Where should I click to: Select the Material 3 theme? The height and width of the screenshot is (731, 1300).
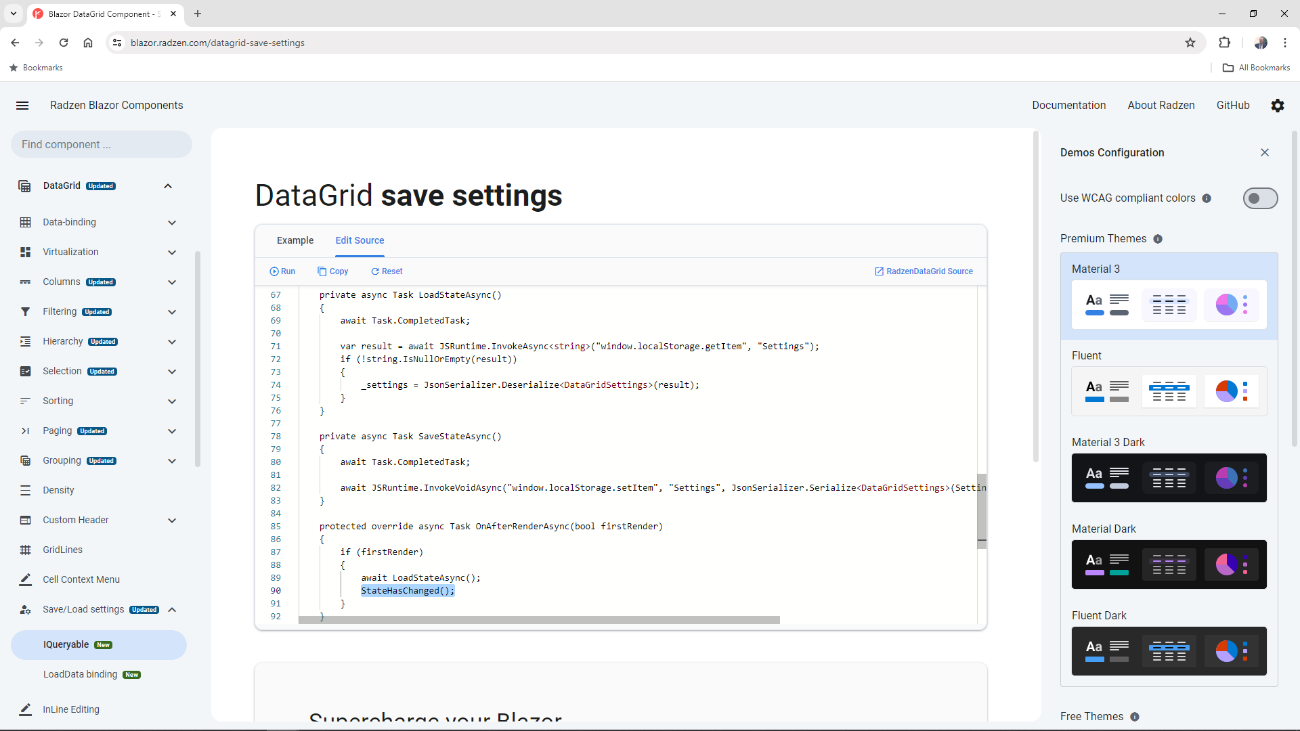[1169, 296]
